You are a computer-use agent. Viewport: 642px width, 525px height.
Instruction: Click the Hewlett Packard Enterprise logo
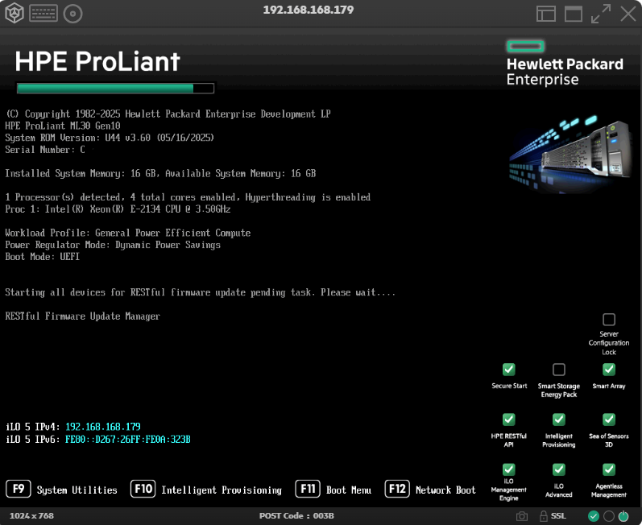[565, 64]
